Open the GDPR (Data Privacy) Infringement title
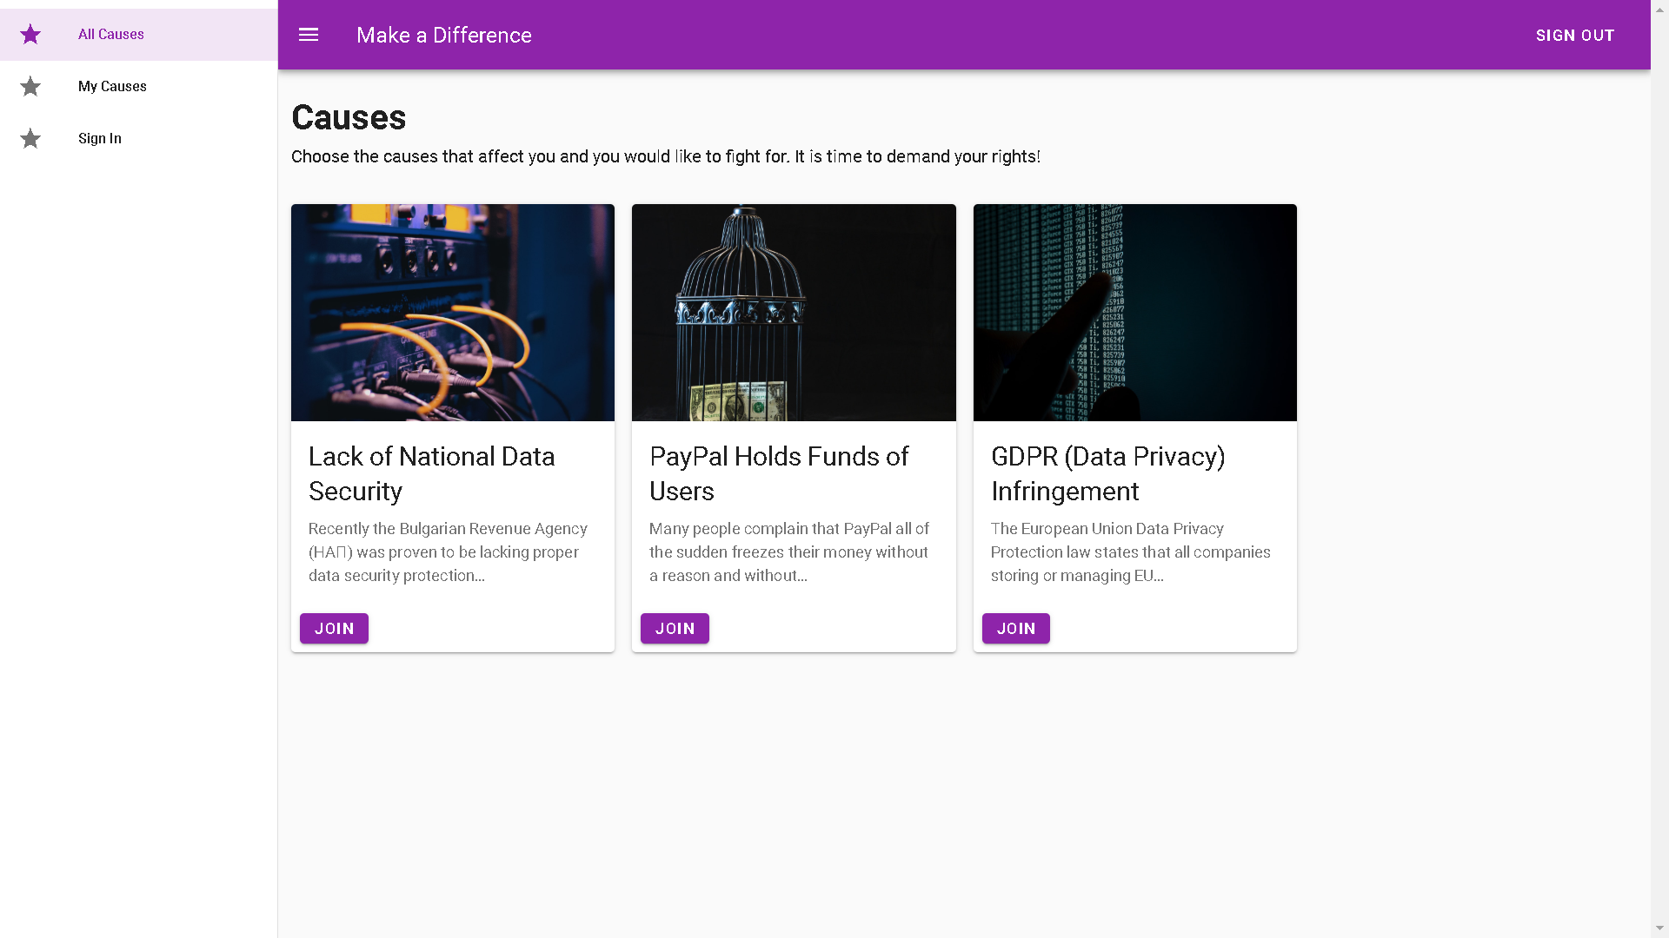The width and height of the screenshot is (1669, 938). pos(1107,473)
